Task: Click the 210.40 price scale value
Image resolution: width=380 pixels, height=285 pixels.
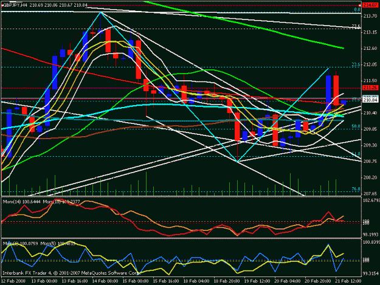Action: [370, 113]
